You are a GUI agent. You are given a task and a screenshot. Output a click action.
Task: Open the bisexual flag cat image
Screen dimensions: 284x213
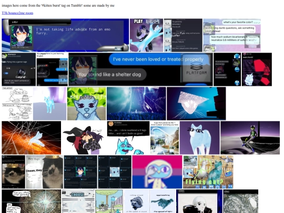coord(157,172)
